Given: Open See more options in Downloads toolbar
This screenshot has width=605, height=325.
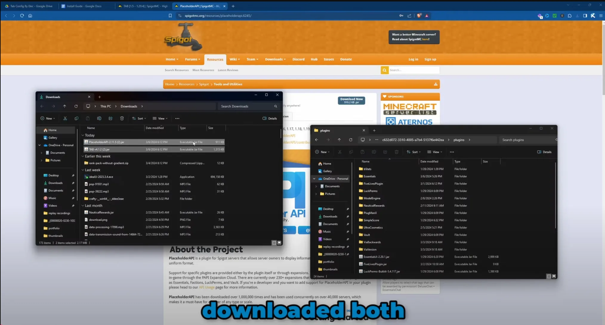Looking at the screenshot, I should pyautogui.click(x=177, y=118).
